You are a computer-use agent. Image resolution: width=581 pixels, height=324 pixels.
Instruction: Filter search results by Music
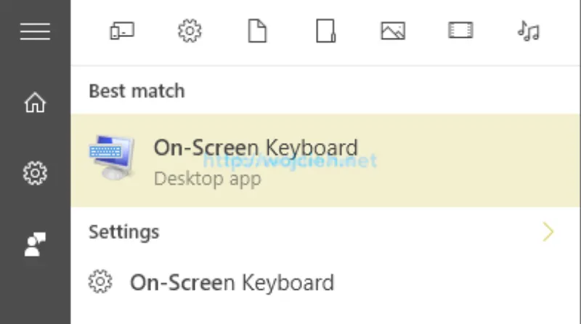pos(528,31)
